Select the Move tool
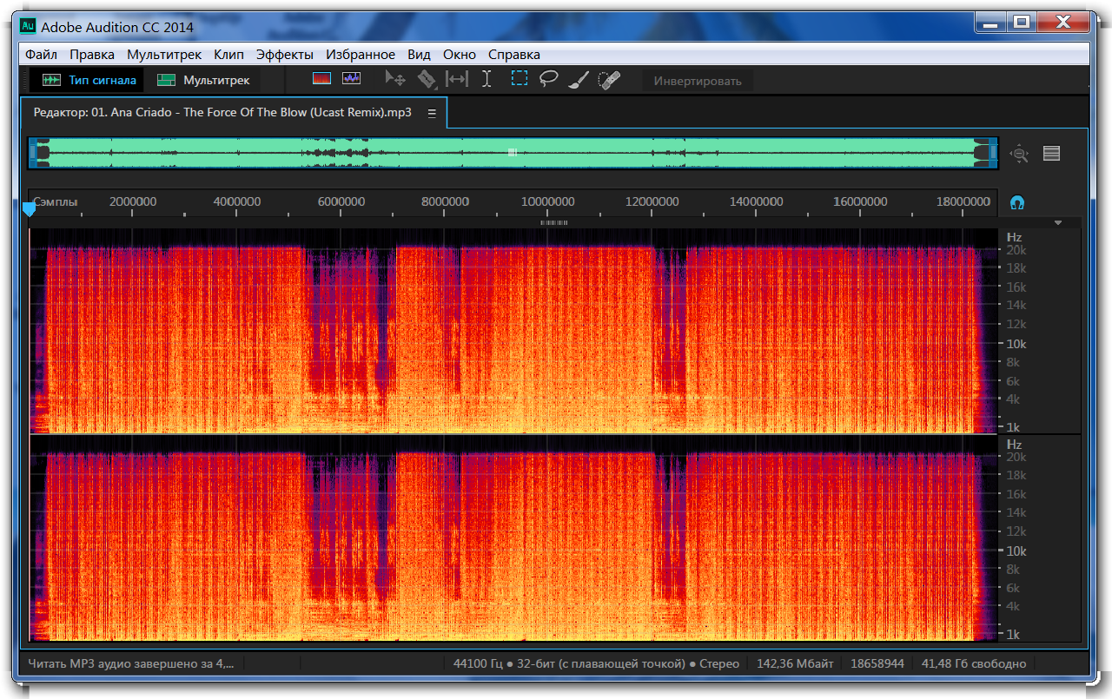1112x699 pixels. pos(395,79)
